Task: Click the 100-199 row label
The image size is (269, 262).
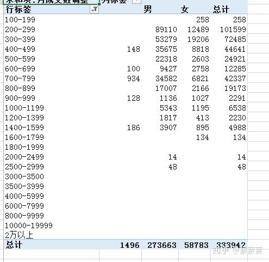Action: coord(20,20)
